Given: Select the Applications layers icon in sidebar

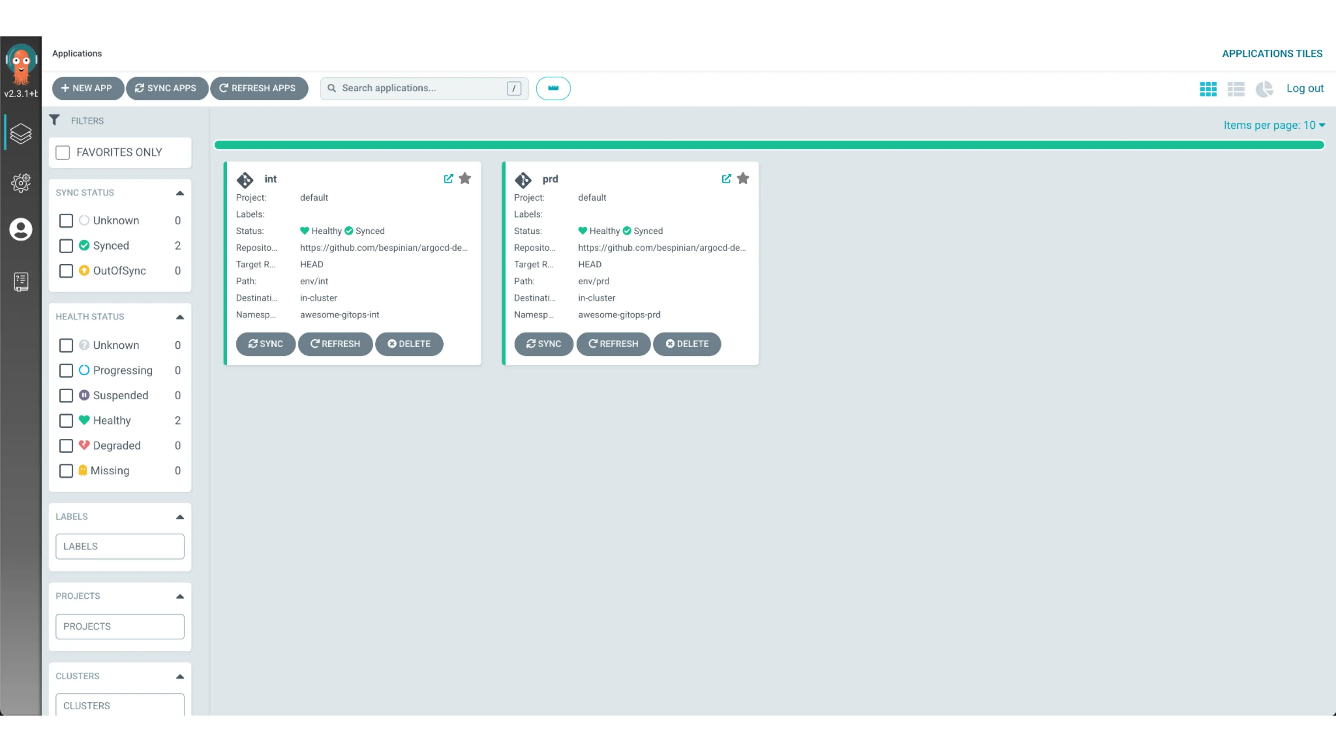Looking at the screenshot, I should coord(21,133).
